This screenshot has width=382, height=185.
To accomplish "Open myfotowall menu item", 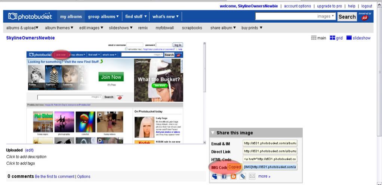I will tap(165, 28).
